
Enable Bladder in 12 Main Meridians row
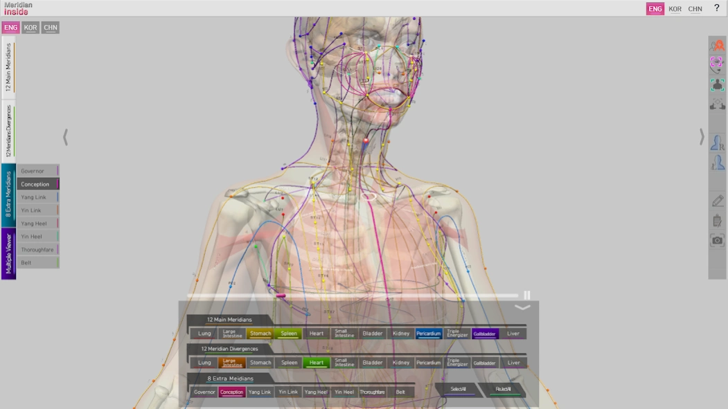point(373,334)
